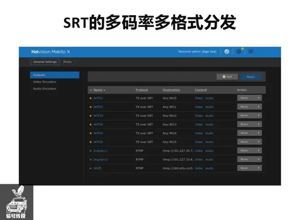Open Audio content link for jingxian-2
The width and height of the screenshot is (294, 220).
tap(209, 159)
